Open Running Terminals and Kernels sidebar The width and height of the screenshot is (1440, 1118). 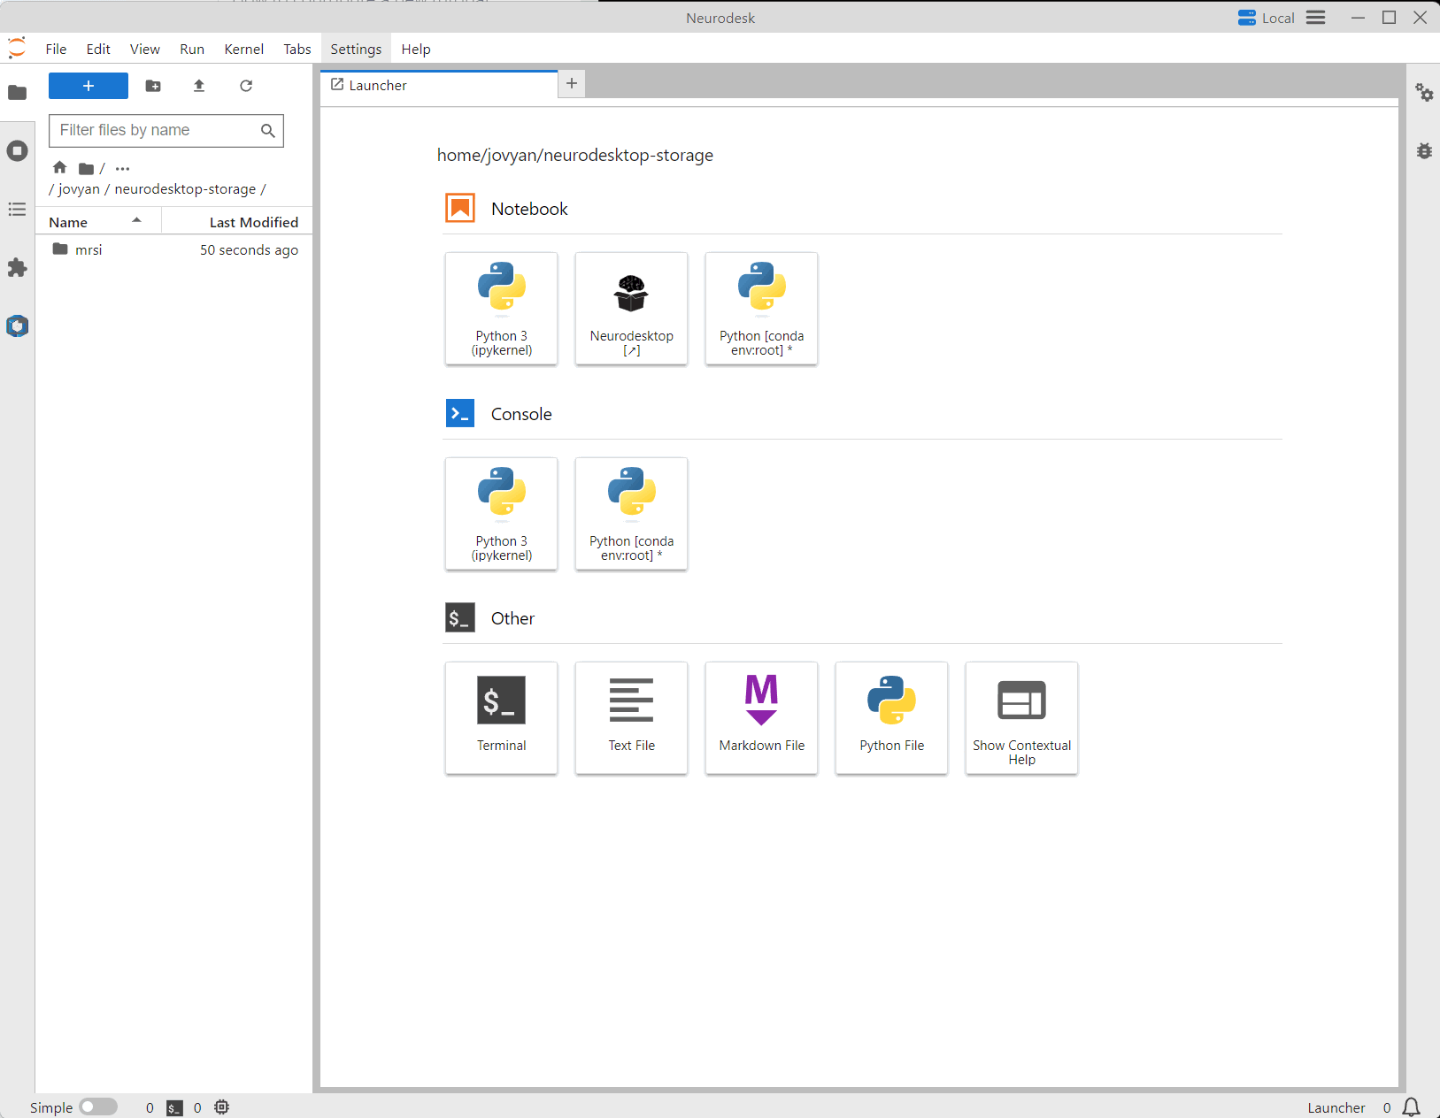point(17,151)
